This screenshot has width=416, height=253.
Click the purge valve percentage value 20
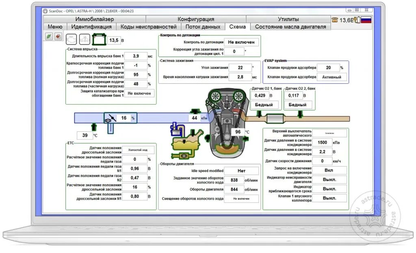[328, 68]
